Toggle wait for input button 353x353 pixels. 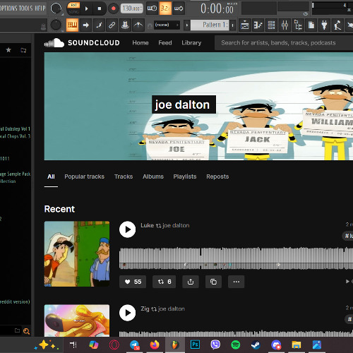pyautogui.click(x=179, y=8)
